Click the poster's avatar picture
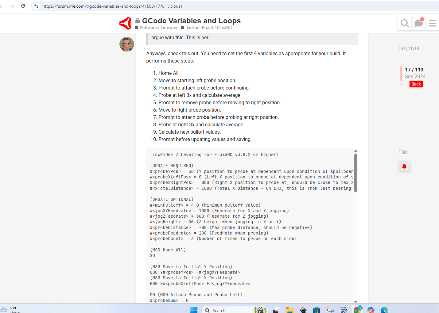Image resolution: width=439 pixels, height=313 pixels. 127,44
